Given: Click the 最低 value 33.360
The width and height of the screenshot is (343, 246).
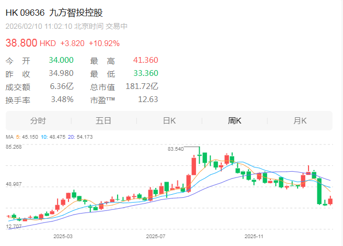Looking at the screenshot, I should pos(146,73).
